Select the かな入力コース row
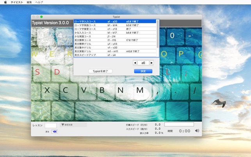Screen dimensions: 251x157 click(x=115, y=32)
